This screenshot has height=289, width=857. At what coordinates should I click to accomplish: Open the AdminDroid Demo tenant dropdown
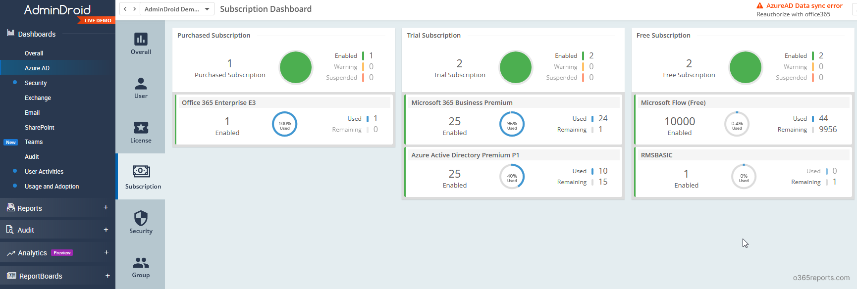[x=177, y=9]
